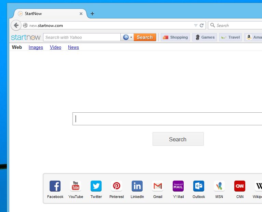The image size is (262, 212).
Task: Open the CNN shortcut icon
Action: [x=240, y=186]
